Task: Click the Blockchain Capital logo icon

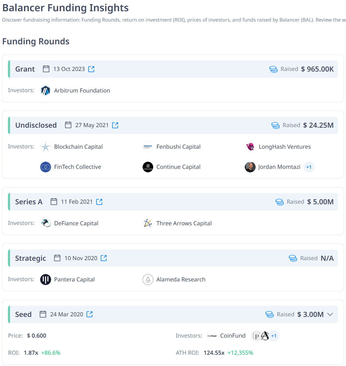Action: coord(45,147)
